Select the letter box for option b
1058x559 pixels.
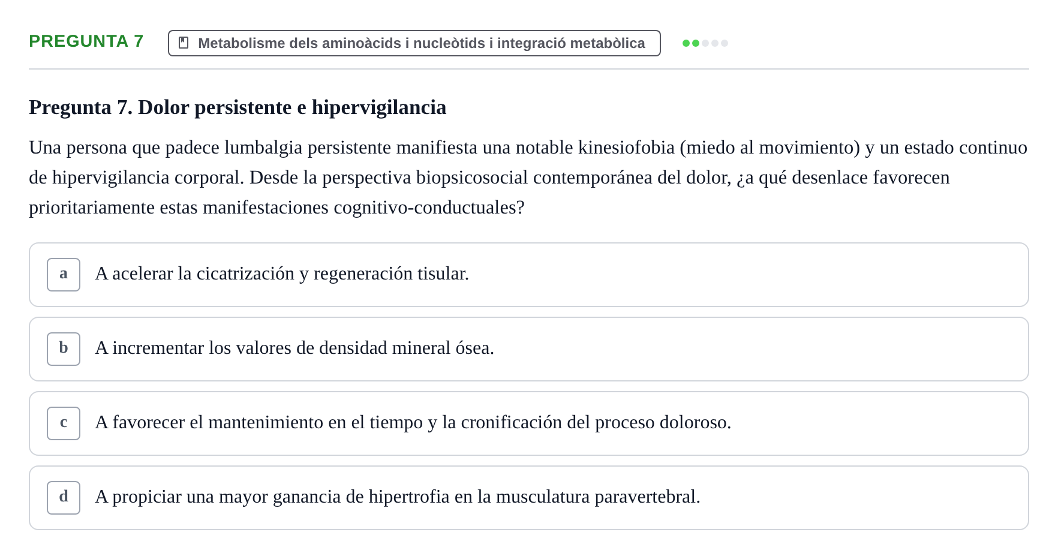pos(64,349)
